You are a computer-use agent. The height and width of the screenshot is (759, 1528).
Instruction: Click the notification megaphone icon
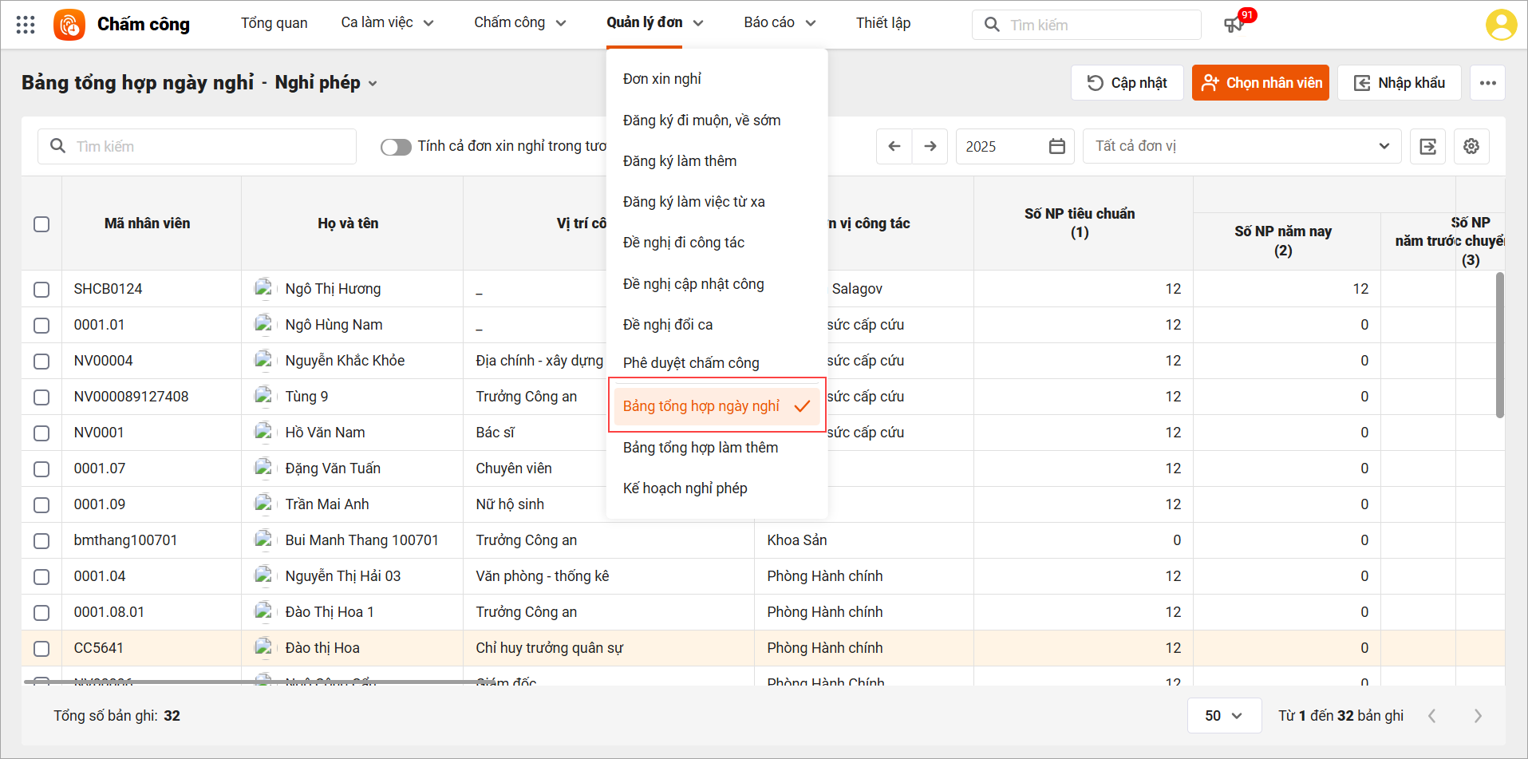[x=1234, y=25]
